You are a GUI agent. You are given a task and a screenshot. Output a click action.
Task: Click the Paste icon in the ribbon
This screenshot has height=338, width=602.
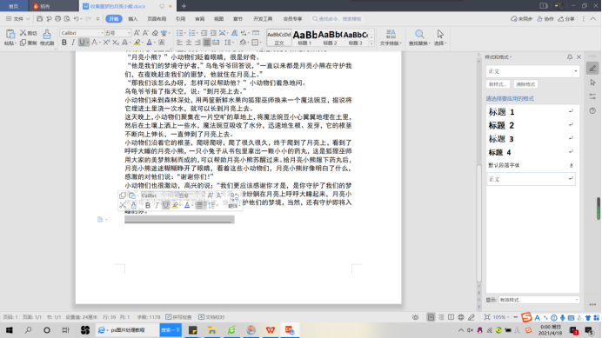tap(10, 35)
